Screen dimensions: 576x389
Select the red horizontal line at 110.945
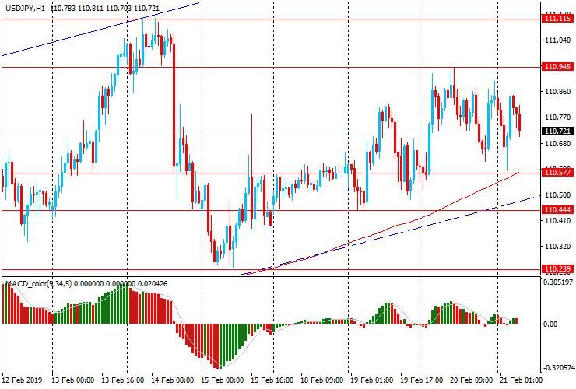272,67
